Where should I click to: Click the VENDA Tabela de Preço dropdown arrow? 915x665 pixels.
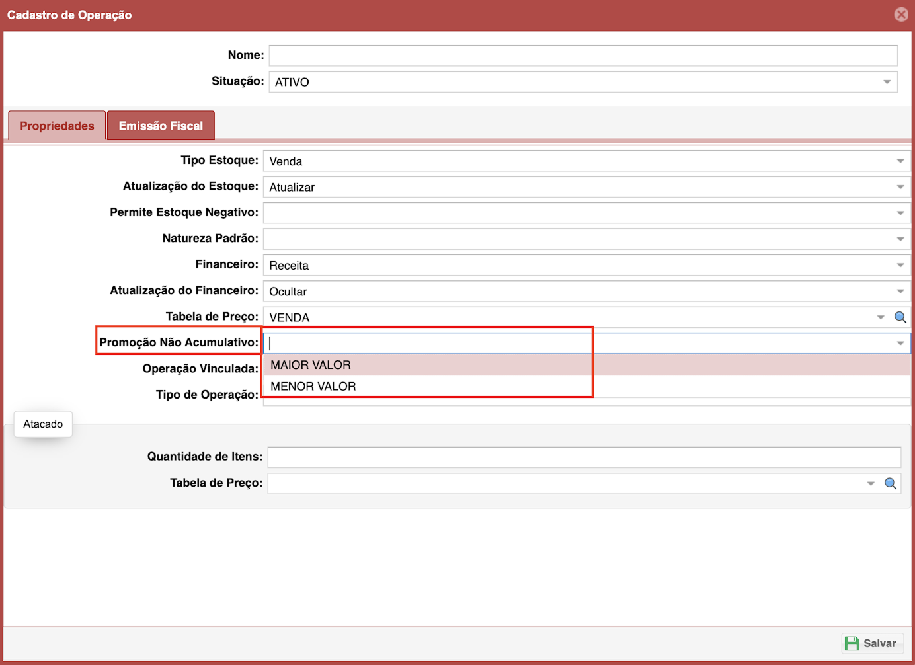880,317
